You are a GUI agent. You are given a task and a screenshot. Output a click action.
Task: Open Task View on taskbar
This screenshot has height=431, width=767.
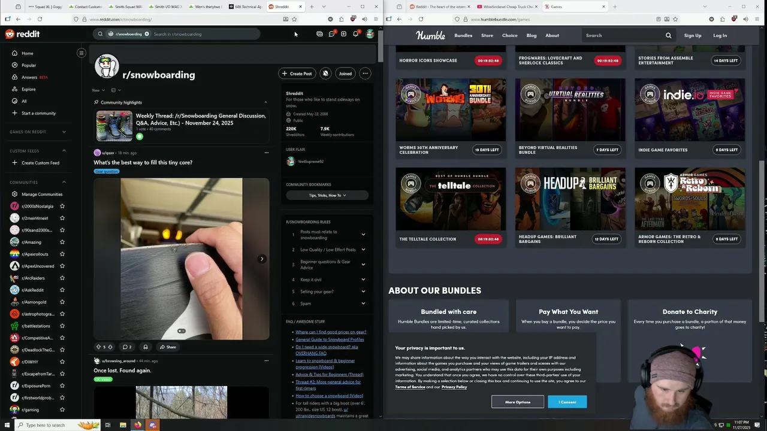108,425
